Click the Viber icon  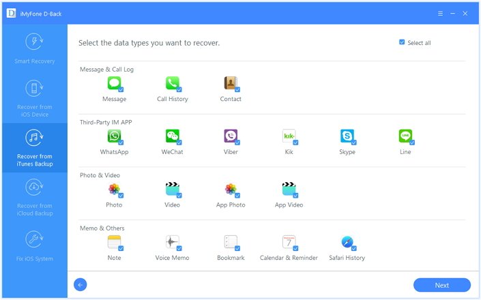click(231, 136)
